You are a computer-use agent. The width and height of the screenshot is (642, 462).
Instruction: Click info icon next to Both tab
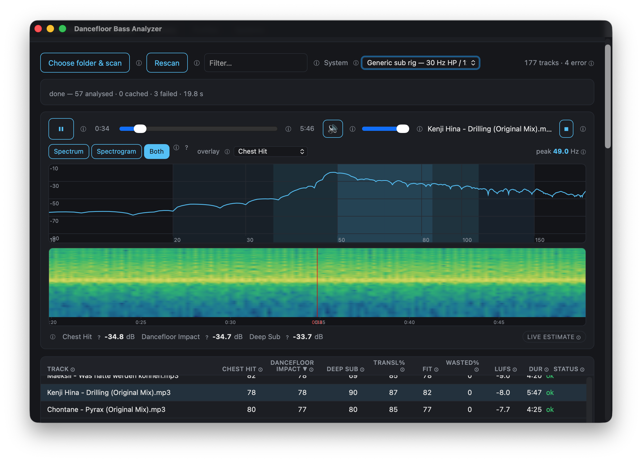tap(176, 148)
